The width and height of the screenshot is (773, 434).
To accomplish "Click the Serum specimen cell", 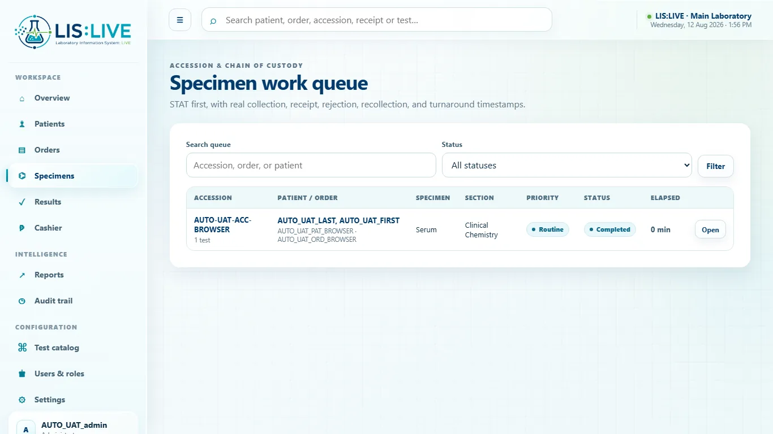I will (x=426, y=230).
